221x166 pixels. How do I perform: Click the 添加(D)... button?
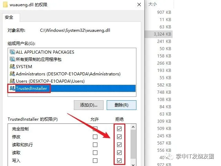[x=89, y=105]
